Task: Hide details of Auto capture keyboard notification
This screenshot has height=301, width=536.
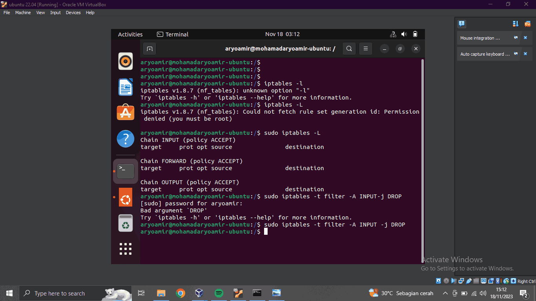Action: [516, 54]
